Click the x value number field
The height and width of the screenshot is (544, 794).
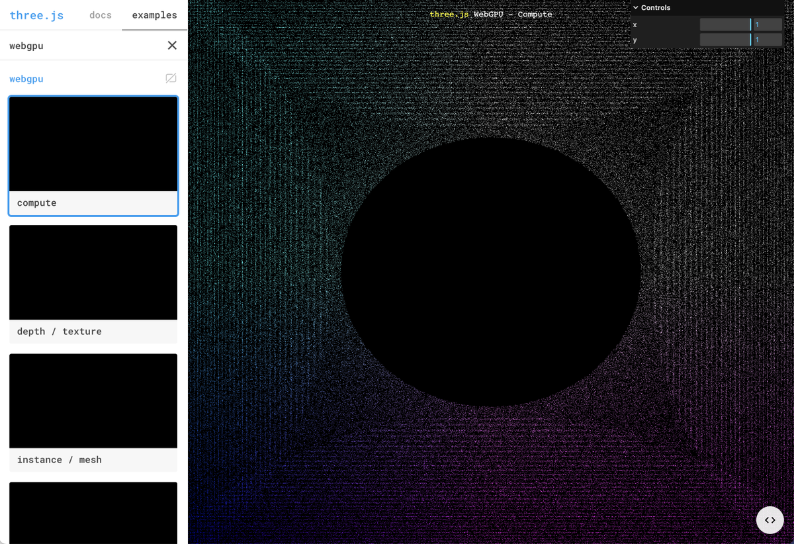tap(768, 24)
